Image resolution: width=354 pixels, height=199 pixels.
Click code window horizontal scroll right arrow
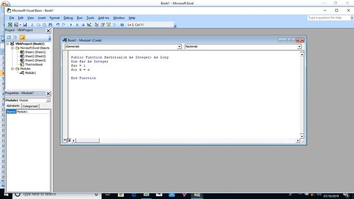[298, 140]
